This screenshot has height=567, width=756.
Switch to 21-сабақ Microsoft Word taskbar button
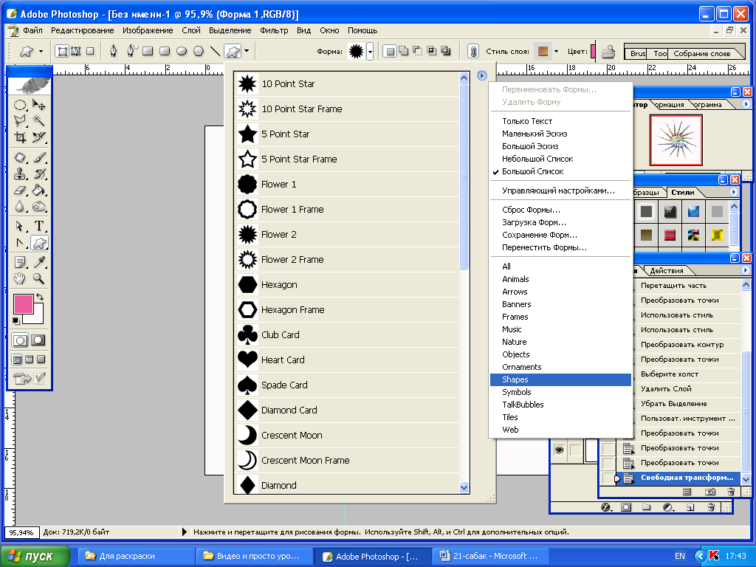491,556
